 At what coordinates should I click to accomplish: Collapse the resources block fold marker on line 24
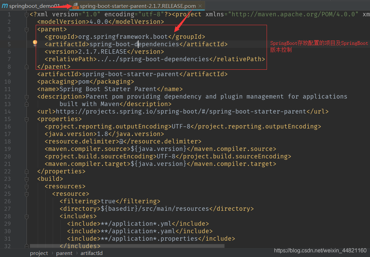tap(27, 187)
